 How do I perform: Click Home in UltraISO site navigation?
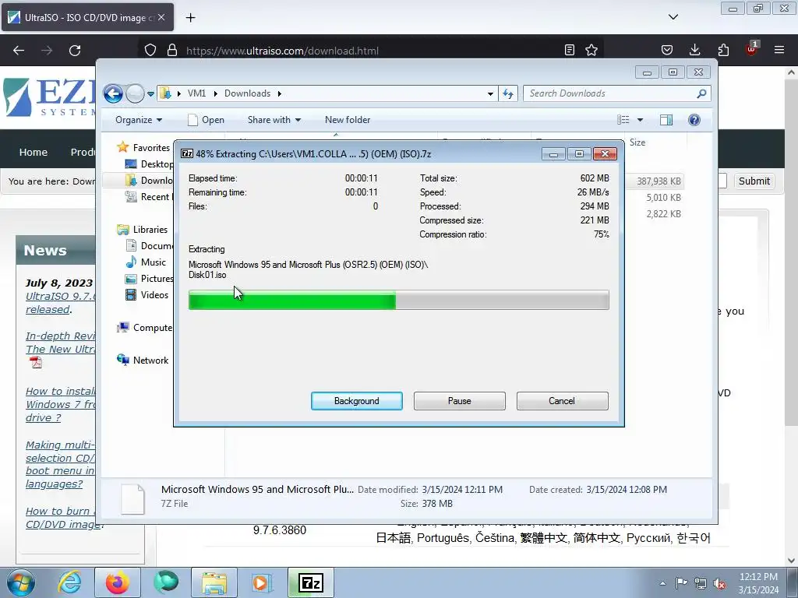(x=33, y=152)
